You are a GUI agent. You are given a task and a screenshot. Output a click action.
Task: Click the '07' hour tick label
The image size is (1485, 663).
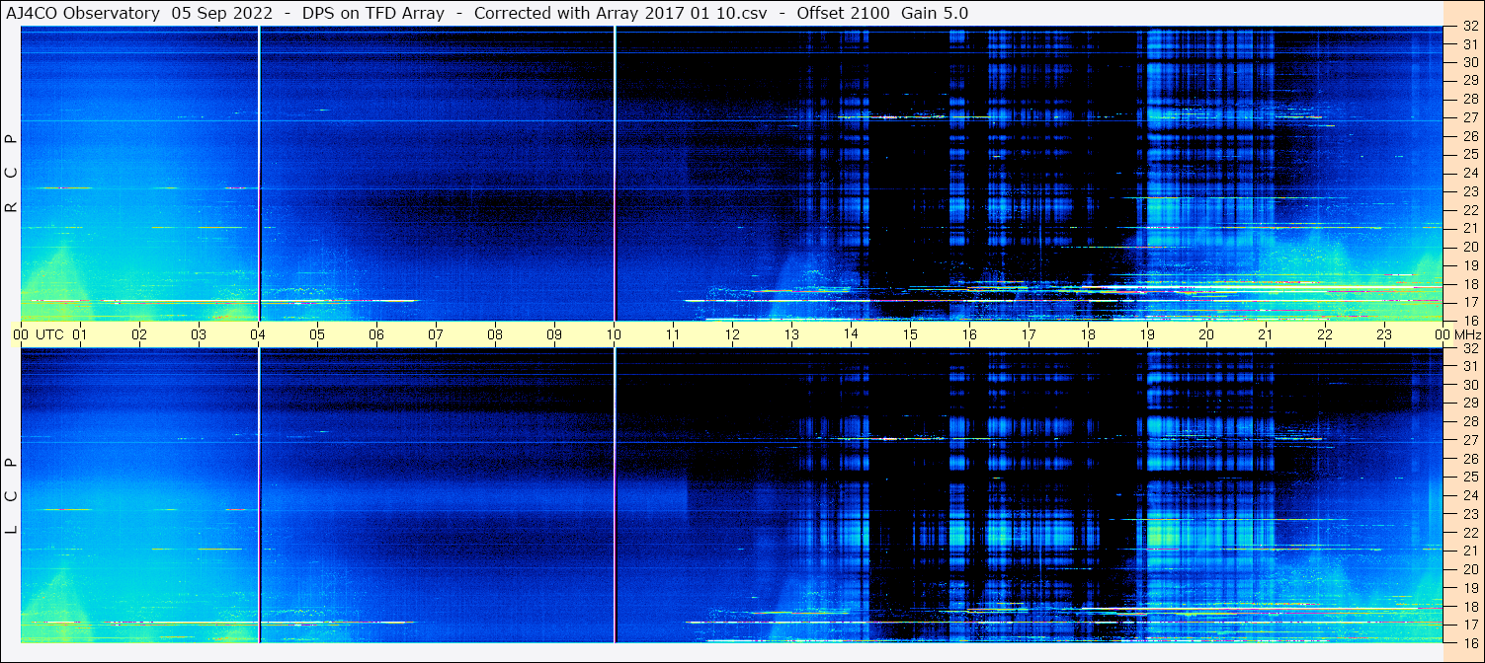pyautogui.click(x=436, y=334)
